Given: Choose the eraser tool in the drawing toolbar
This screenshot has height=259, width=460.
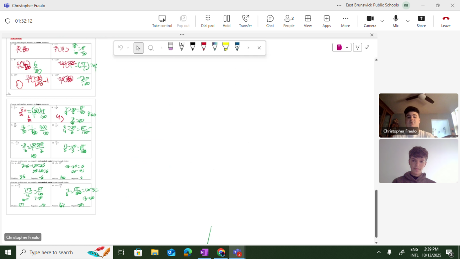Looking at the screenshot, I should click(171, 47).
